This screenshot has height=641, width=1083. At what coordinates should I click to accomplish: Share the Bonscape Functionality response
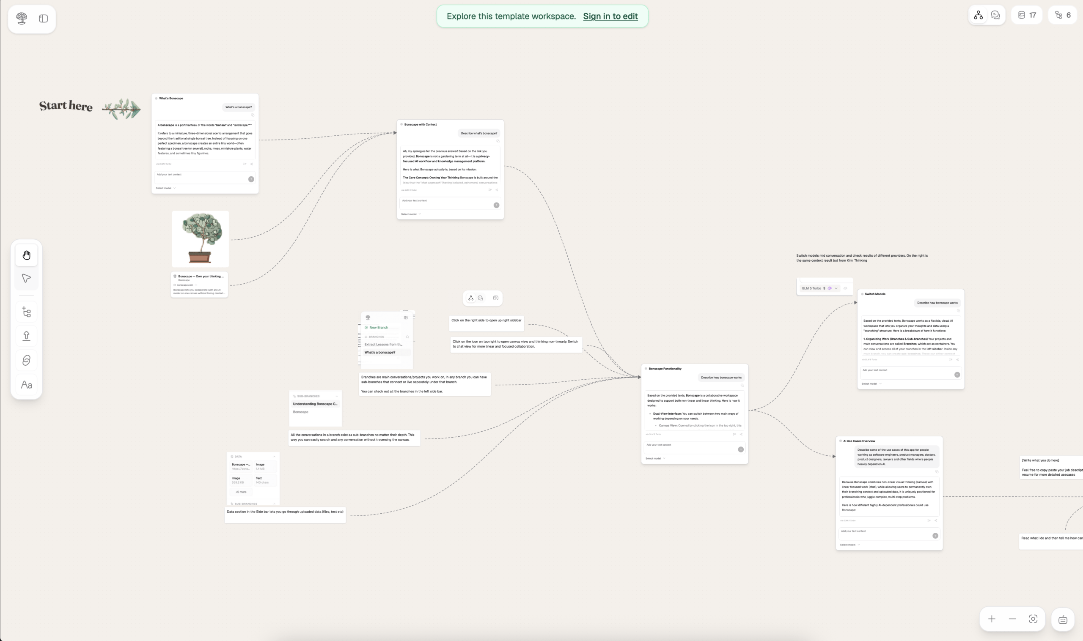741,434
